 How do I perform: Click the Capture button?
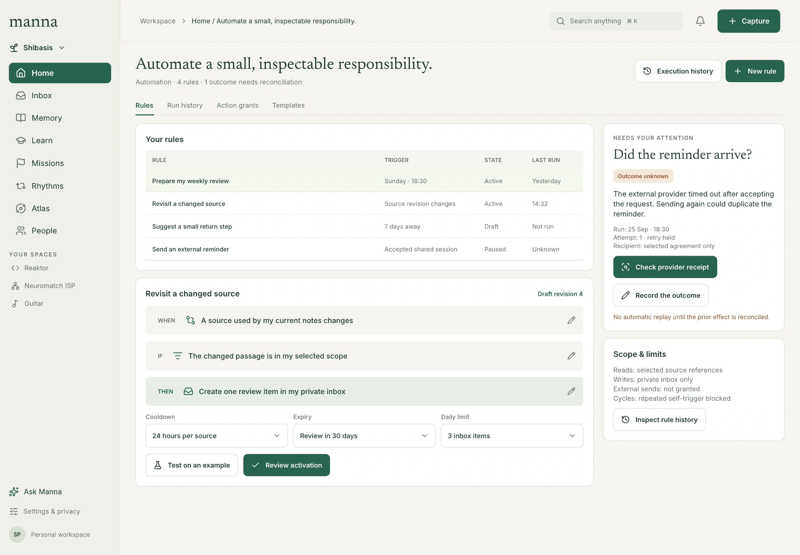click(x=749, y=21)
